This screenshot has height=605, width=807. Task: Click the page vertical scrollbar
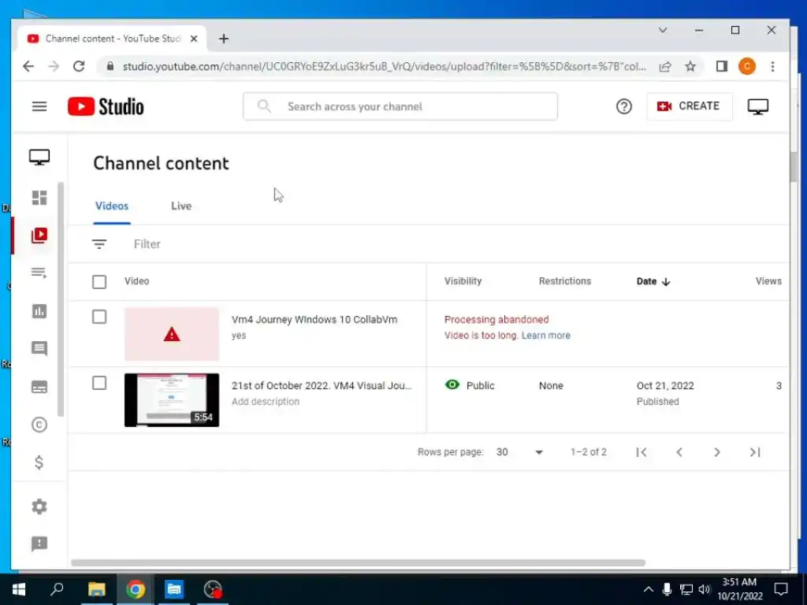793,167
